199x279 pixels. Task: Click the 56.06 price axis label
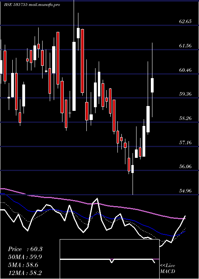coord(185,167)
